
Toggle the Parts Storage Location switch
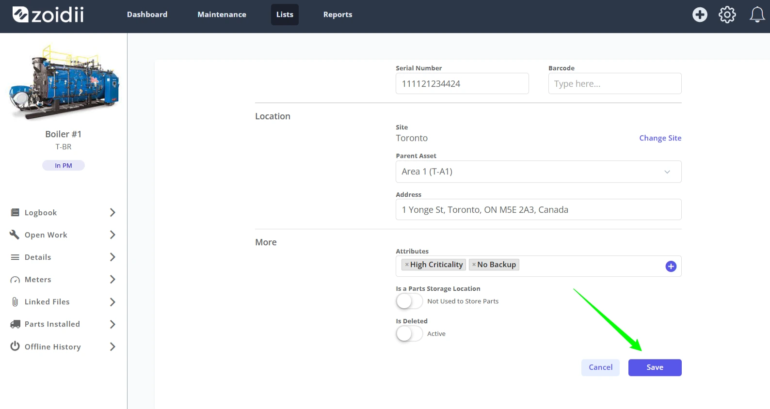pos(409,301)
